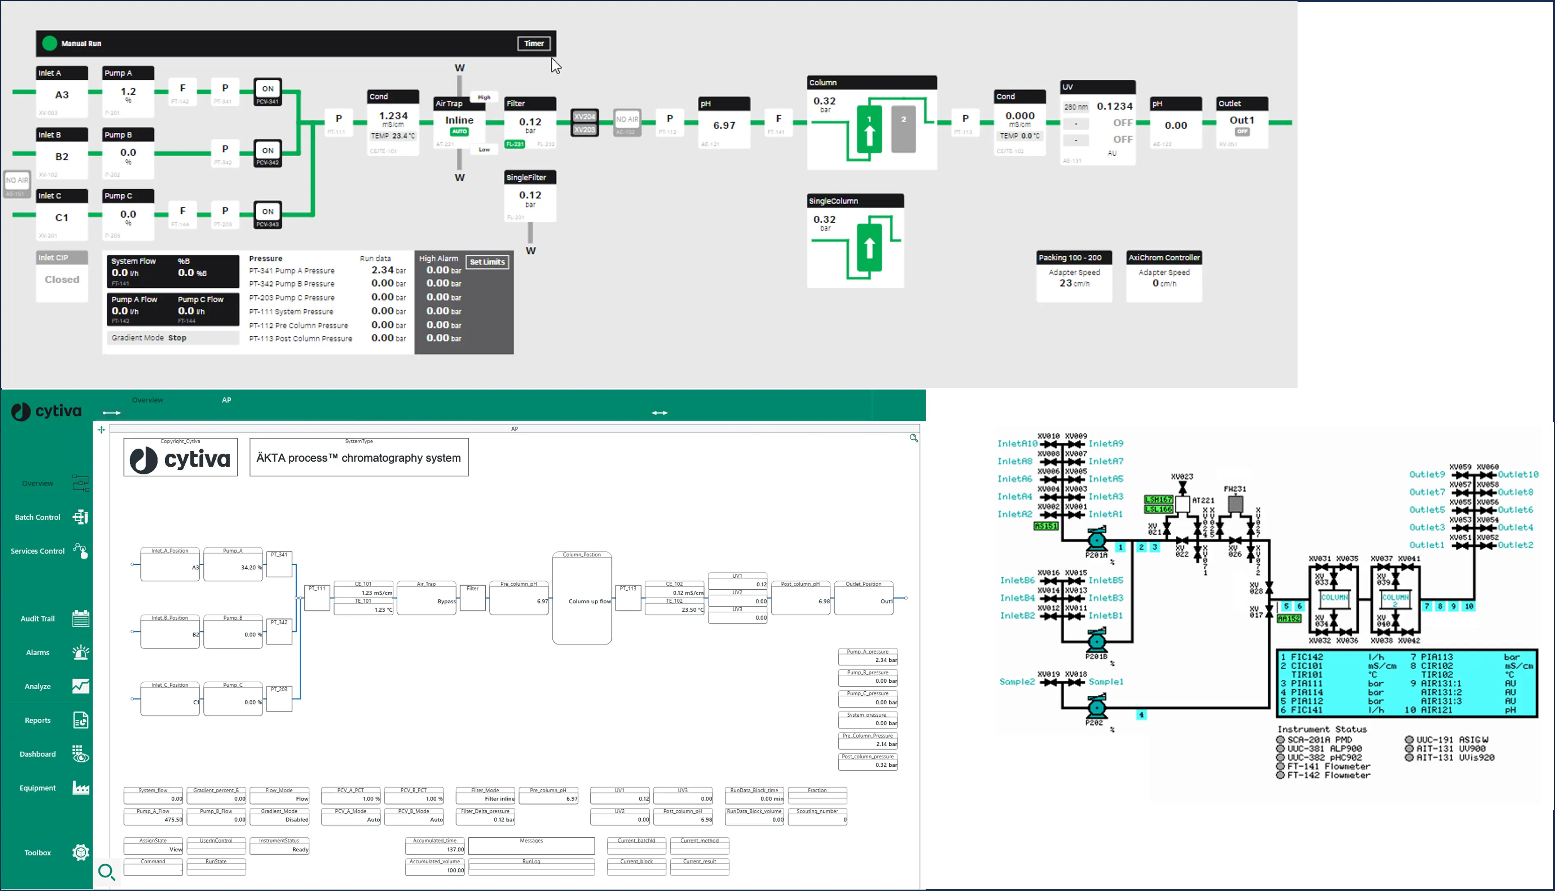Image resolution: width=1555 pixels, height=891 pixels.
Task: Click the green Manual Run status indicator
Action: (50, 43)
